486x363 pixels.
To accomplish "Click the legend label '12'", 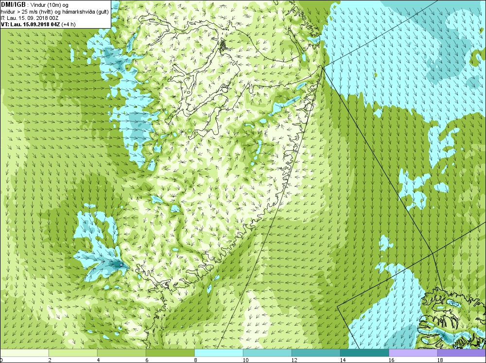I will click(x=294, y=360).
